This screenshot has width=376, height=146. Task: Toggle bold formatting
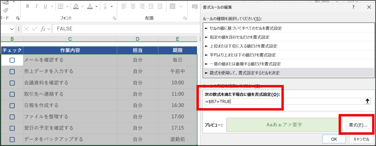pyautogui.click(x=27, y=6)
